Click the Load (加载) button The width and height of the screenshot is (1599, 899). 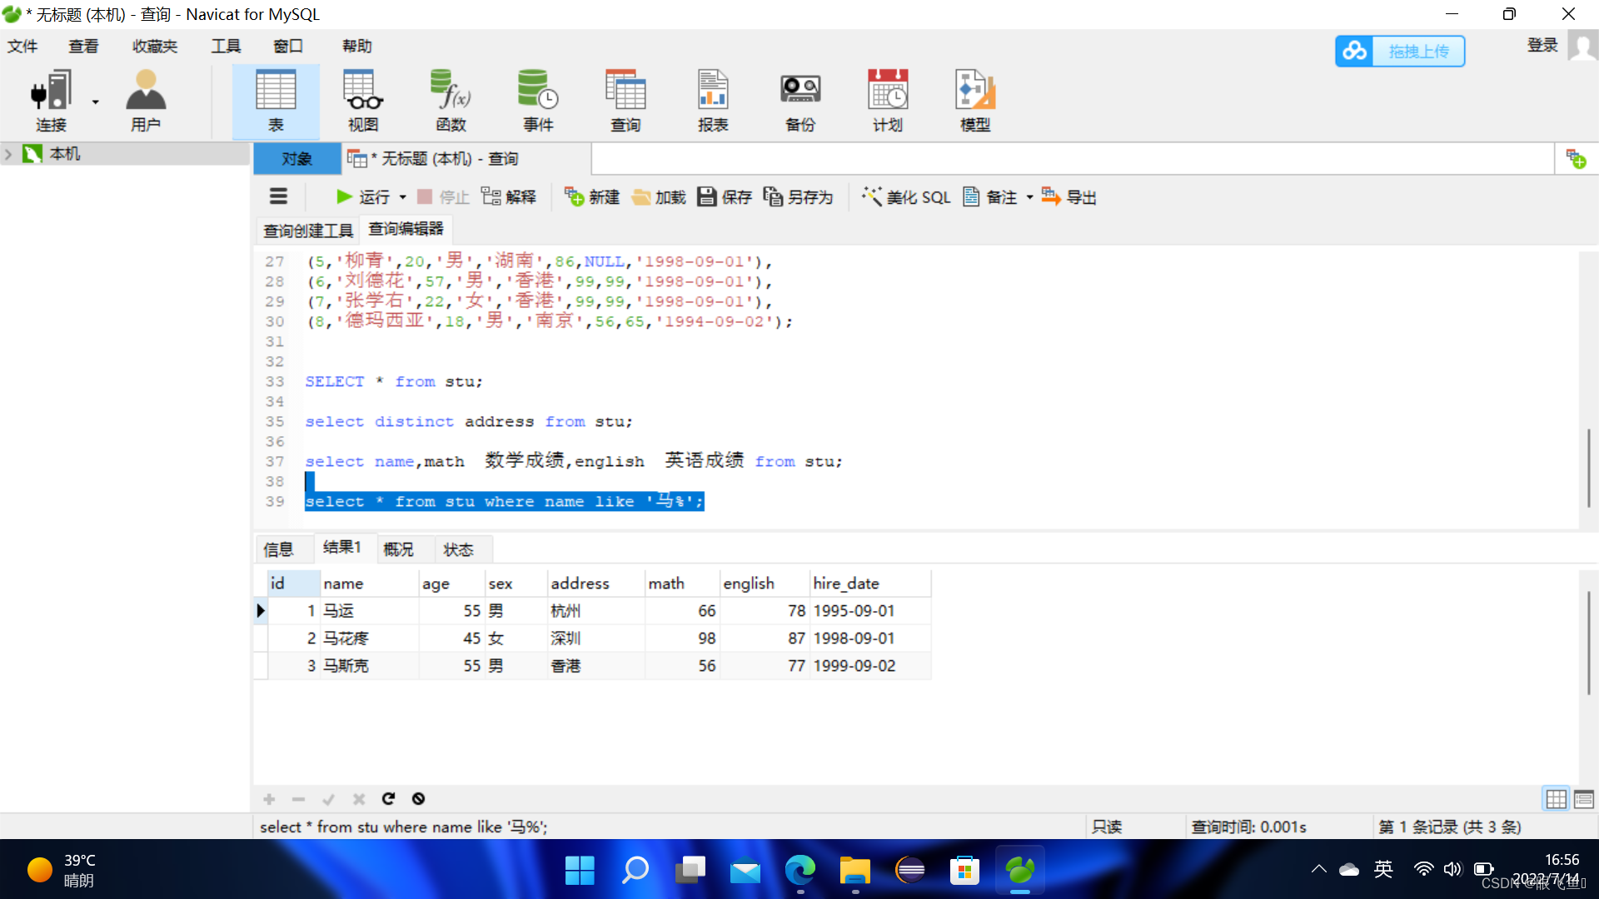click(x=659, y=196)
